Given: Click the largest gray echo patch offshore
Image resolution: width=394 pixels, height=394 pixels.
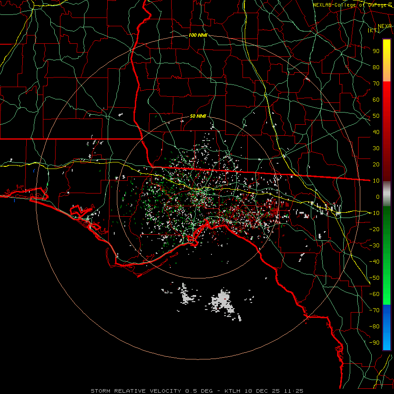Looking at the screenshot, I should [x=222, y=302].
